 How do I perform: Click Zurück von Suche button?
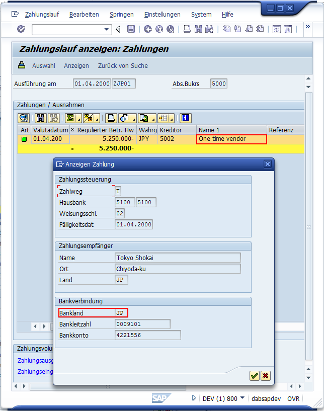pyautogui.click(x=123, y=65)
